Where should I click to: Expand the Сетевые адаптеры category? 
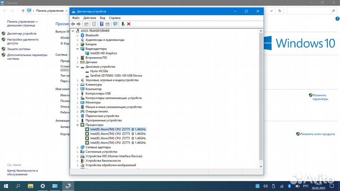[x=77, y=147]
